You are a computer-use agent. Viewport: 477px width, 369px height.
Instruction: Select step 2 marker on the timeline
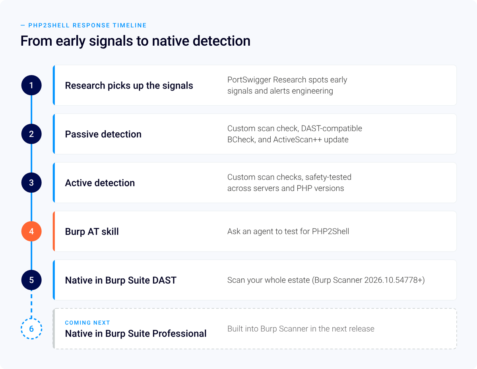[x=31, y=134]
